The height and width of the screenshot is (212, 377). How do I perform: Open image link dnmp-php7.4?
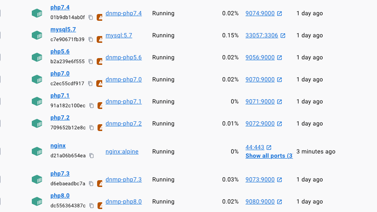[x=123, y=13]
